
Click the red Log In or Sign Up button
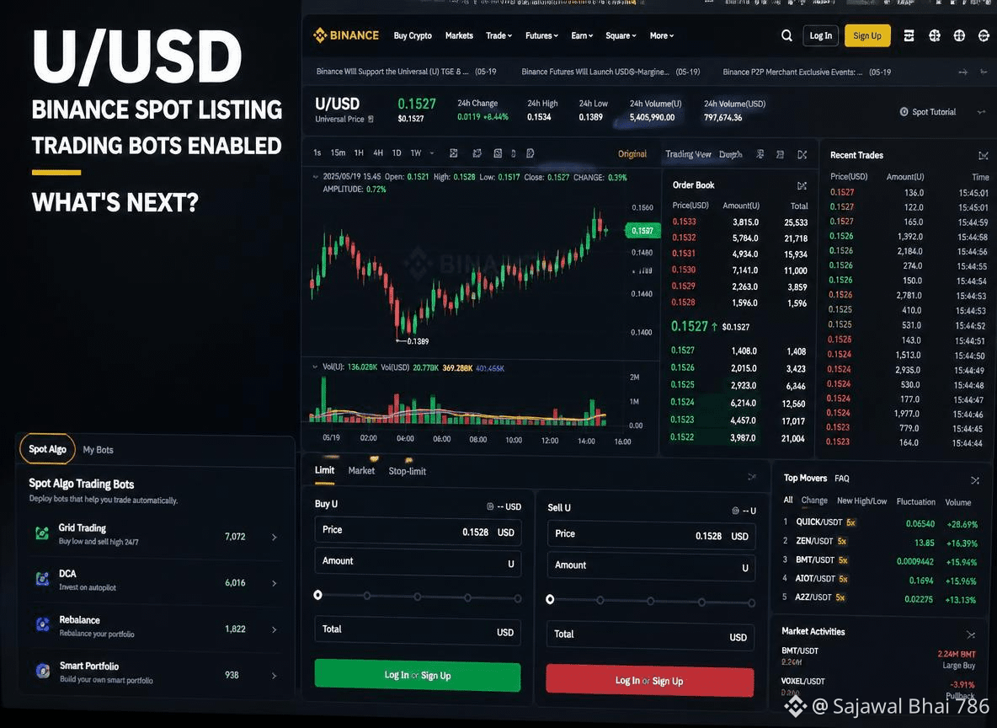[x=649, y=681]
